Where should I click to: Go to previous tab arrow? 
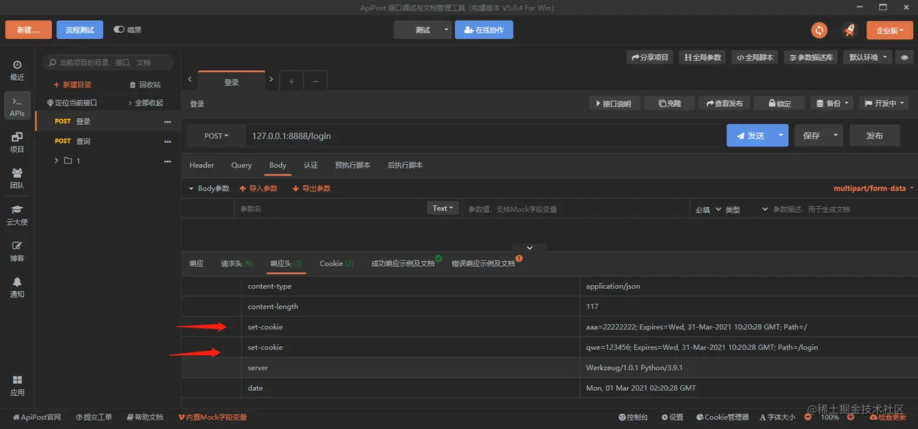190,79
